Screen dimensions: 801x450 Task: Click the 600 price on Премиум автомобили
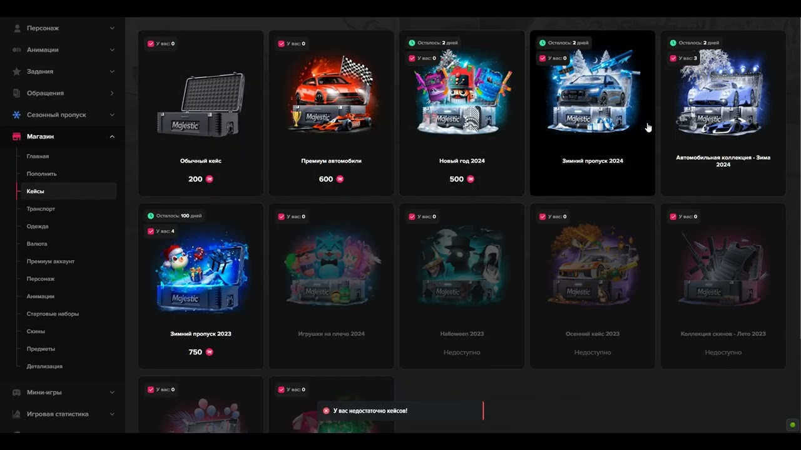tap(326, 179)
